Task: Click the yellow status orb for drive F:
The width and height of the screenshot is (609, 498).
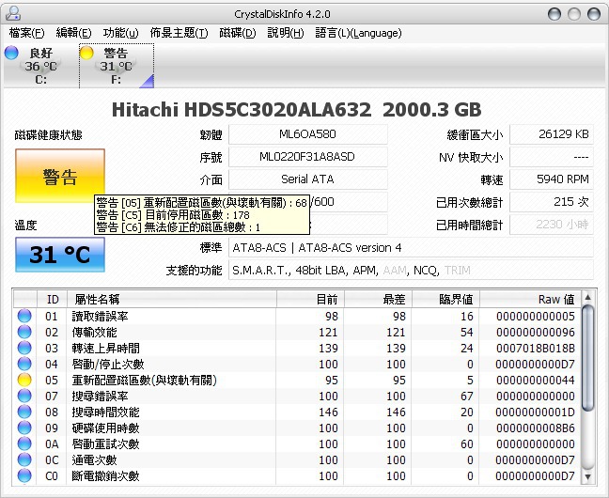Action: pyautogui.click(x=86, y=53)
